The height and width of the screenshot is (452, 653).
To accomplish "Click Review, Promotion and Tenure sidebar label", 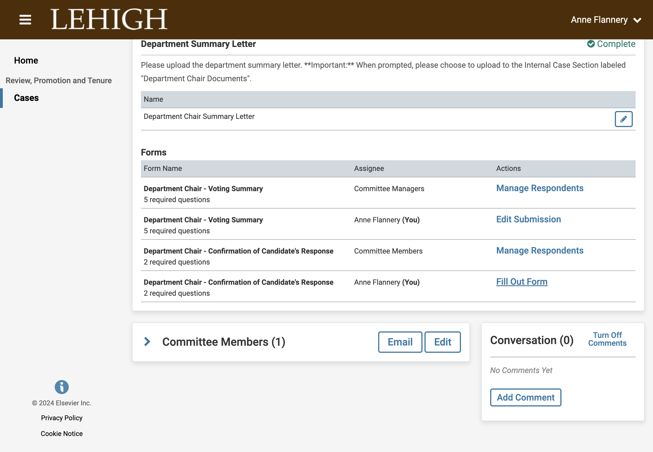I will click(59, 80).
